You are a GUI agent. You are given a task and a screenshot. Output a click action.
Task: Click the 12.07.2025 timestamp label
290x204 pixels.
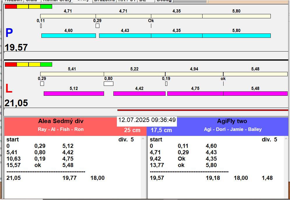(x=147, y=120)
